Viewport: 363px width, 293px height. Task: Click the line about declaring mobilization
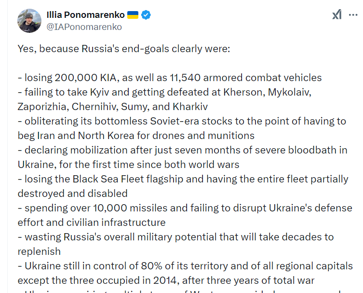click(x=182, y=150)
